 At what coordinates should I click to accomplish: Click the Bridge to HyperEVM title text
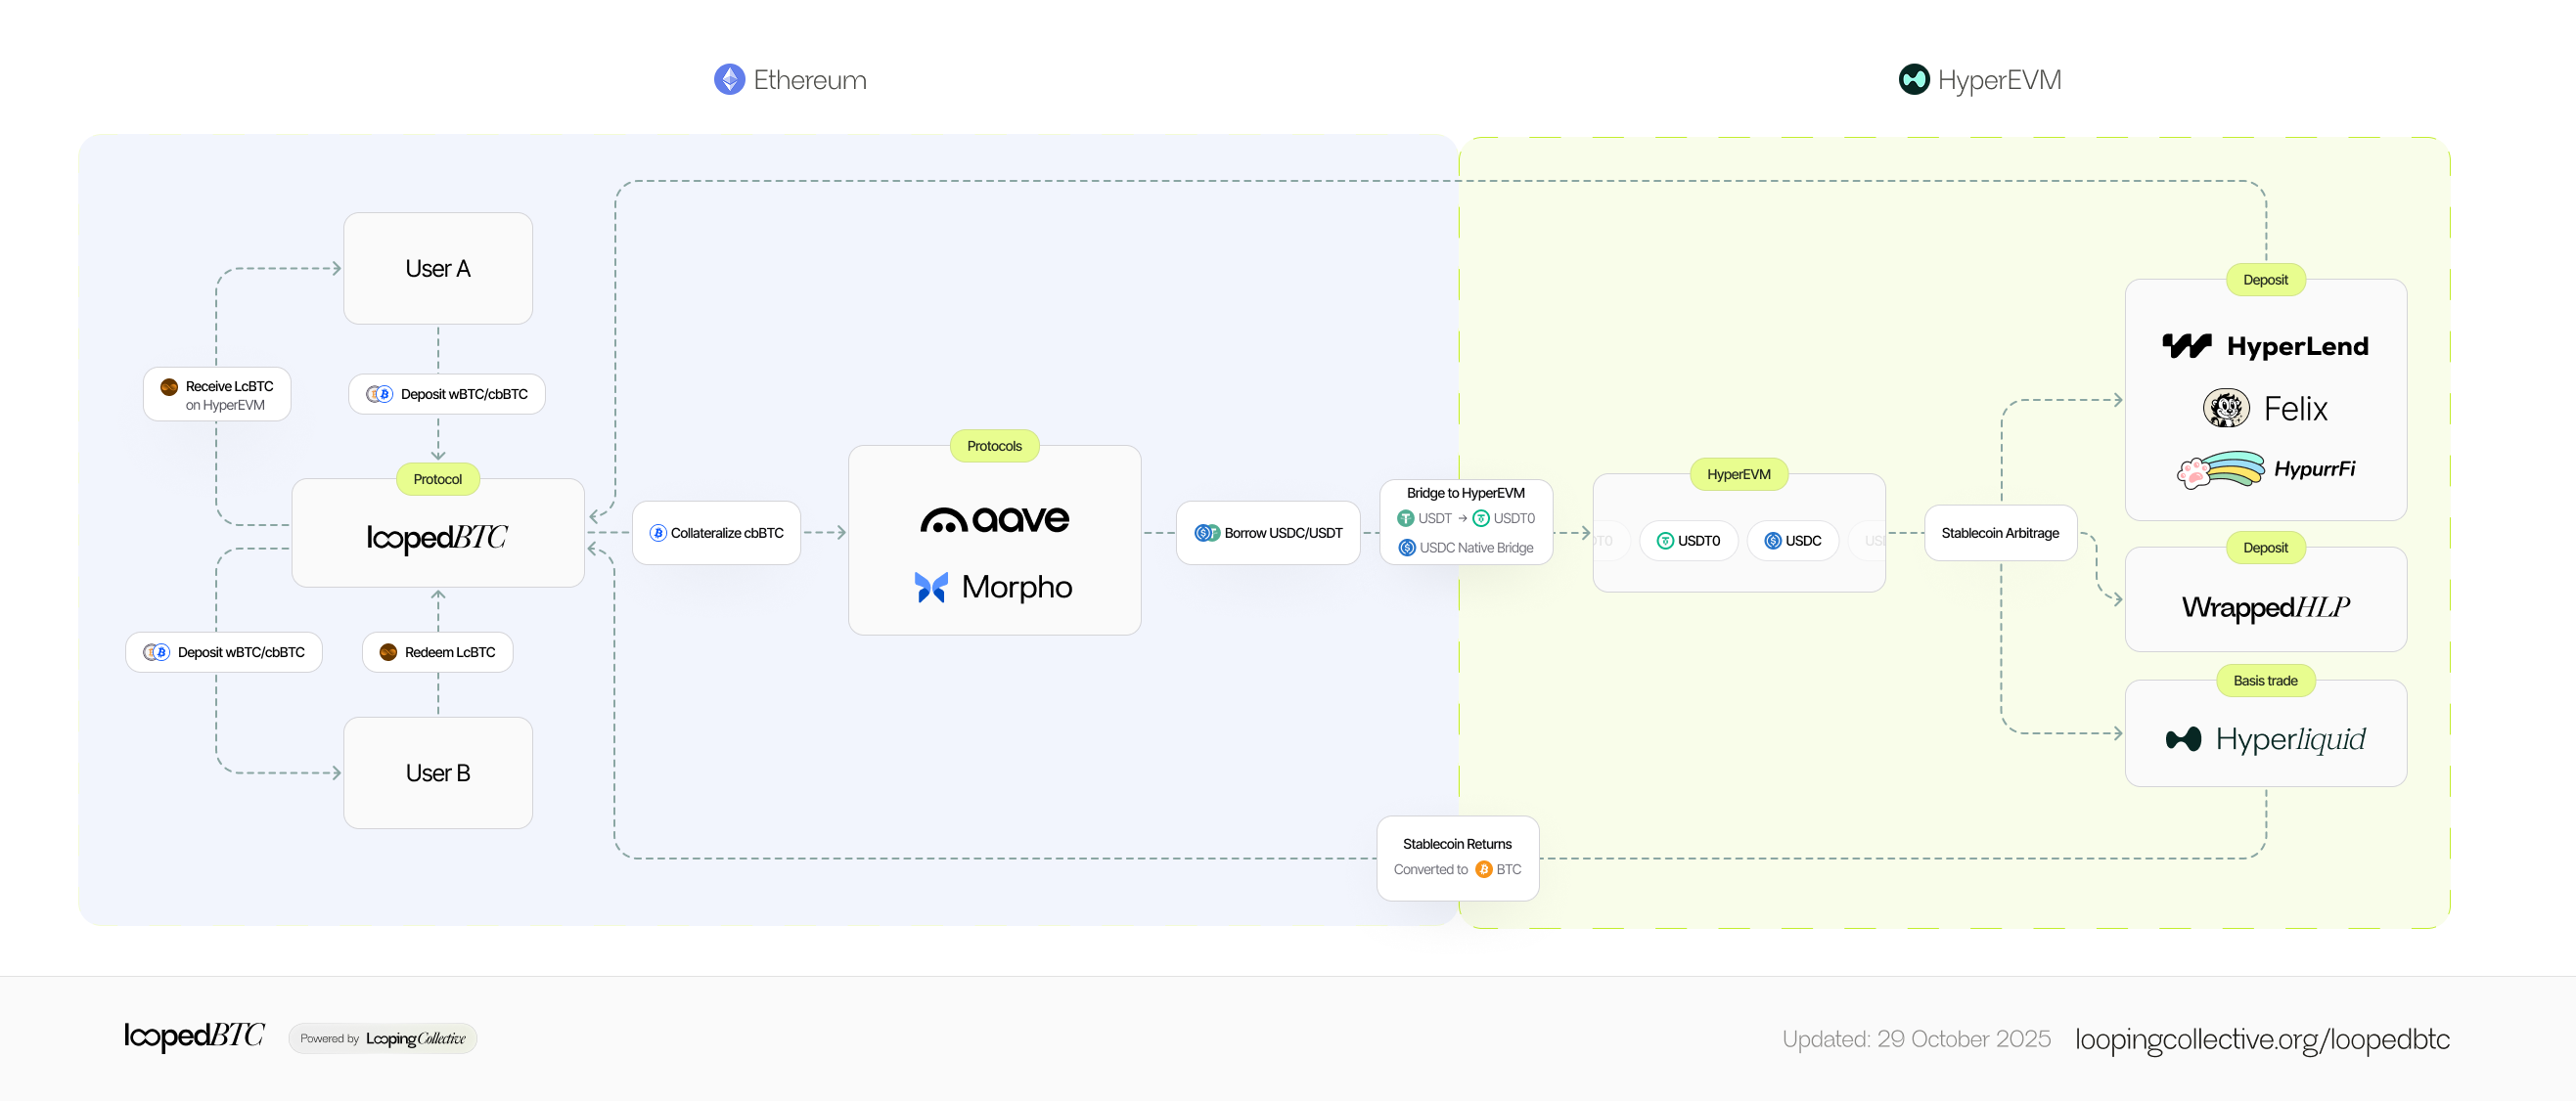click(x=1465, y=494)
